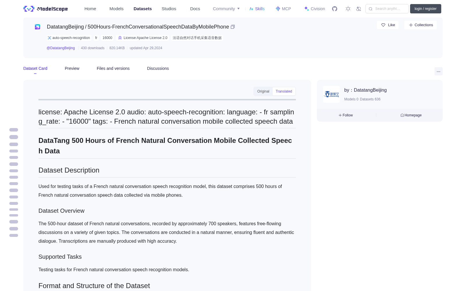The image size is (466, 291).
Task: Click the DatatangBeijing owl logo thumbnail
Action: (331, 94)
